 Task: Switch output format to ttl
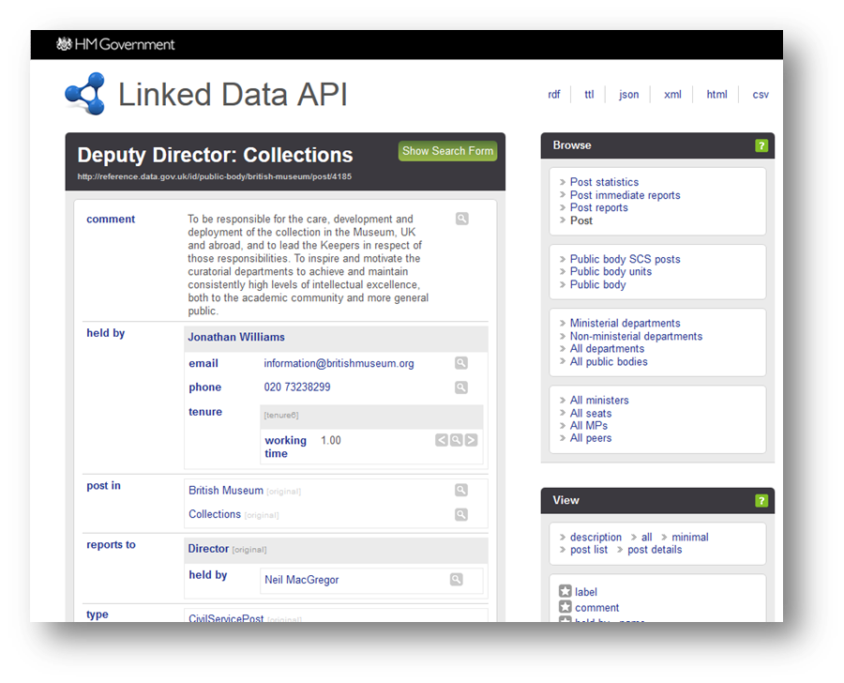coord(590,95)
